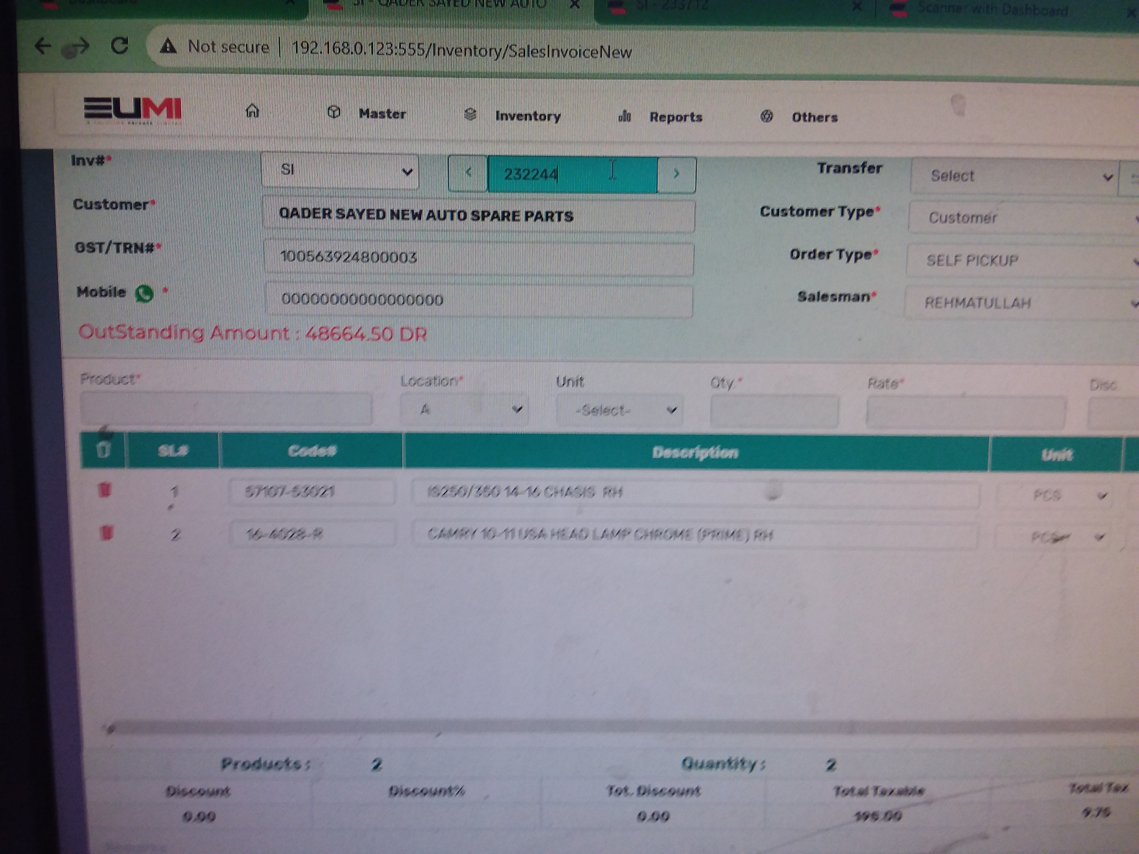Screen dimensions: 1139x854
Task: Delete row 2 with red trash icon
Action: tap(106, 532)
